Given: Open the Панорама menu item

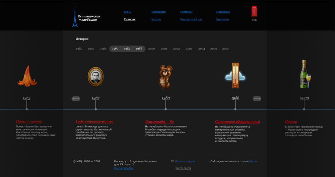Looking at the screenshot, I should pyautogui.click(x=223, y=12).
